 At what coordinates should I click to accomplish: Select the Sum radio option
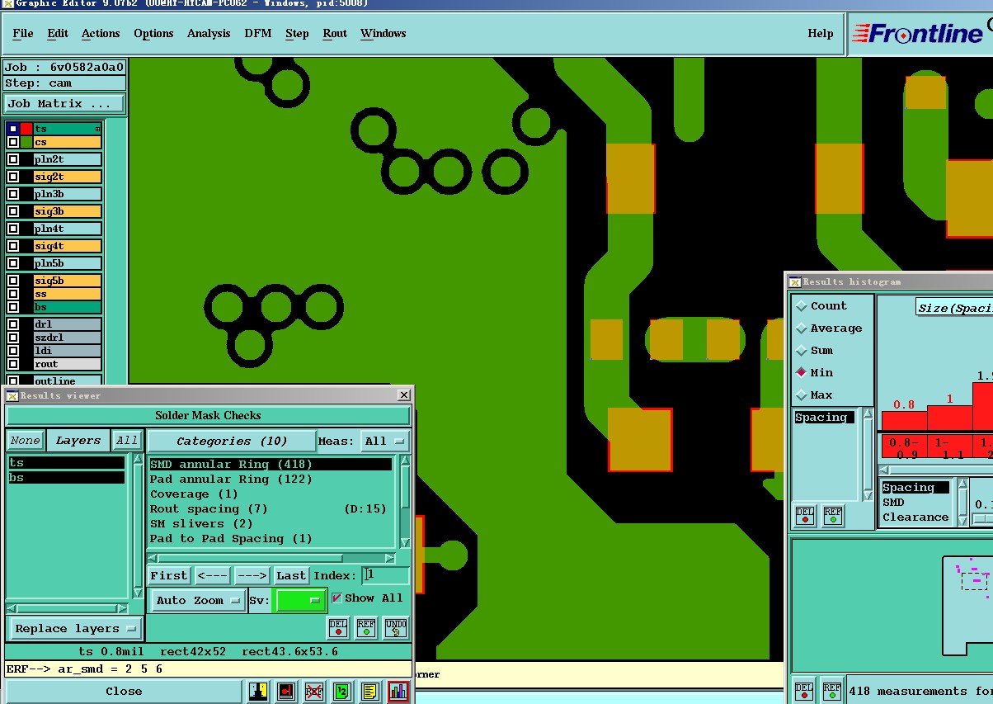(x=801, y=350)
